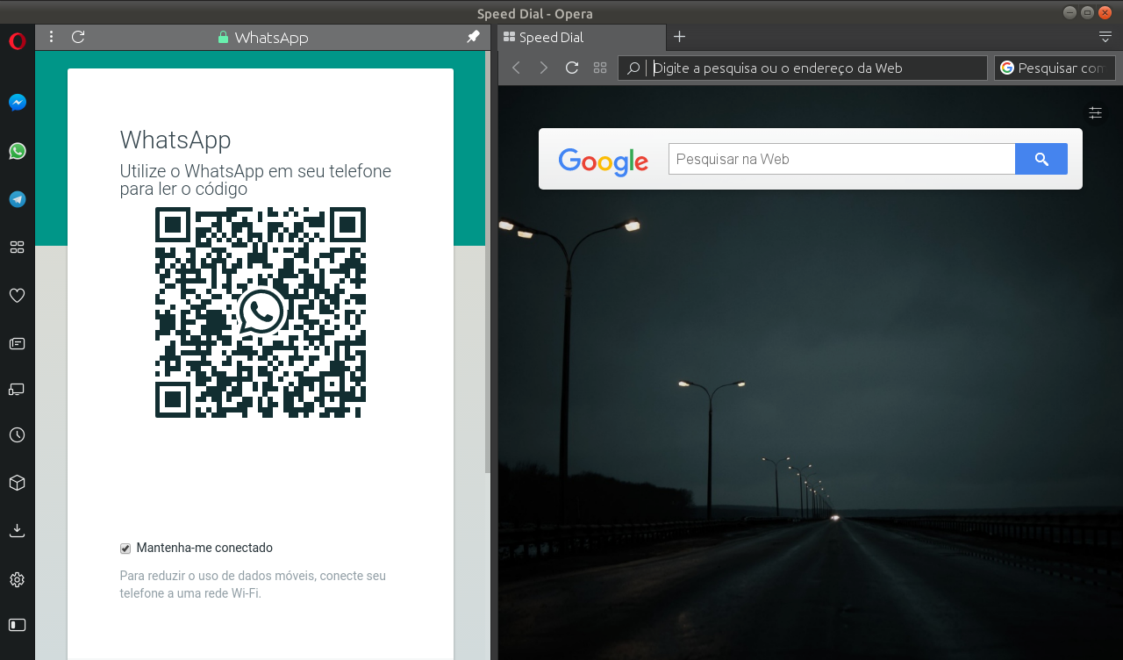Image resolution: width=1123 pixels, height=660 pixels.
Task: Click the WhatsApp panel vertical scrollbar
Action: coord(488,263)
